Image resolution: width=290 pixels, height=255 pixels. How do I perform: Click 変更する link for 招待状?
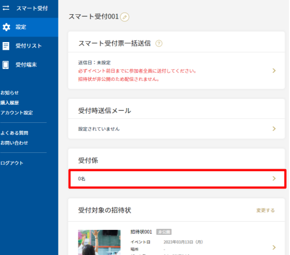pyautogui.click(x=265, y=210)
